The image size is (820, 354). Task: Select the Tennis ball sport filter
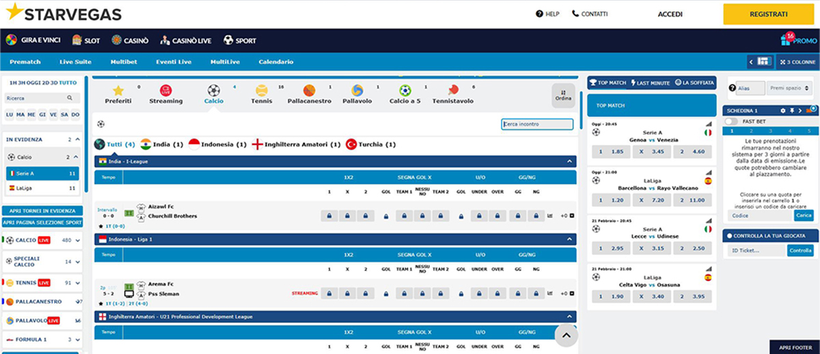click(261, 94)
